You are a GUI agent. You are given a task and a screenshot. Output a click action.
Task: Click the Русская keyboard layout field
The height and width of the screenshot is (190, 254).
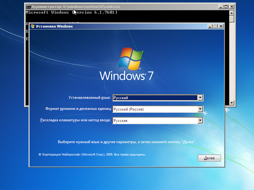[155, 121]
